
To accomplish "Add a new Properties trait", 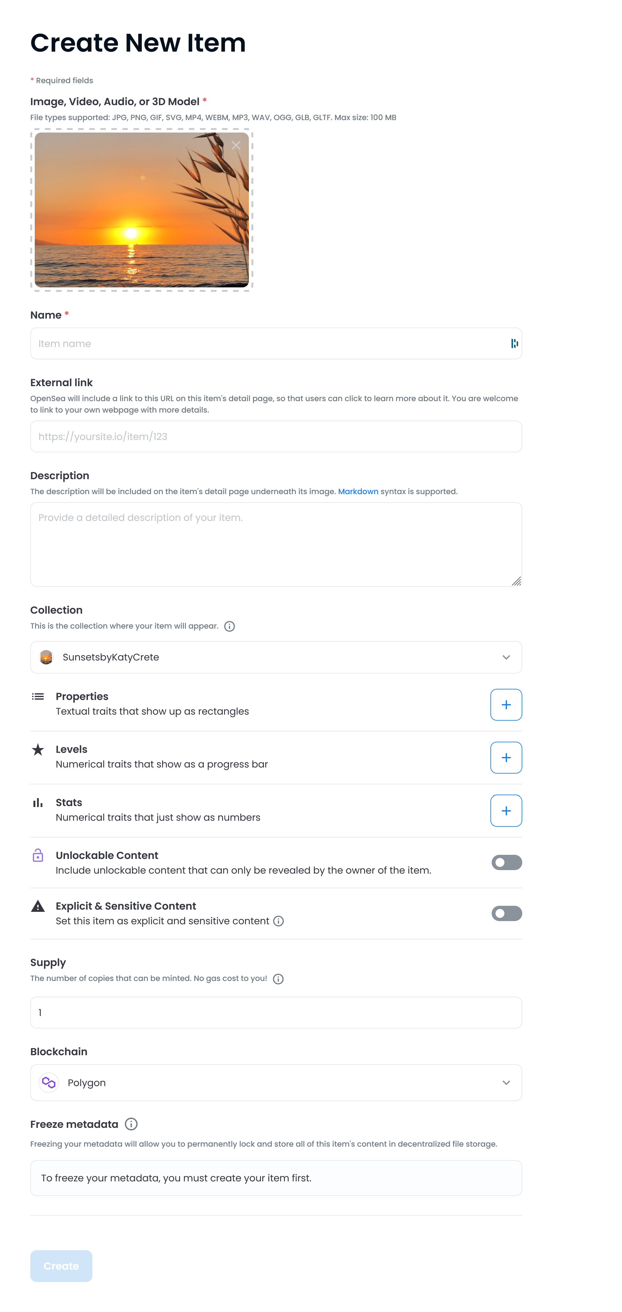I will pos(505,704).
